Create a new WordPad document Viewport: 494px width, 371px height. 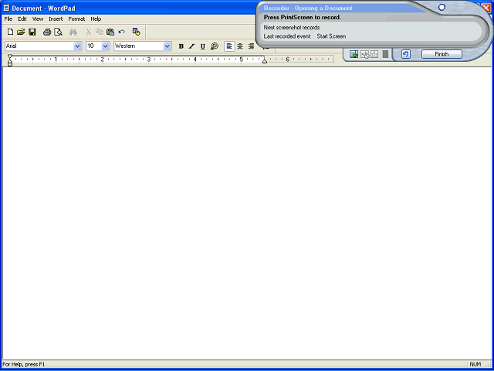(x=10, y=32)
